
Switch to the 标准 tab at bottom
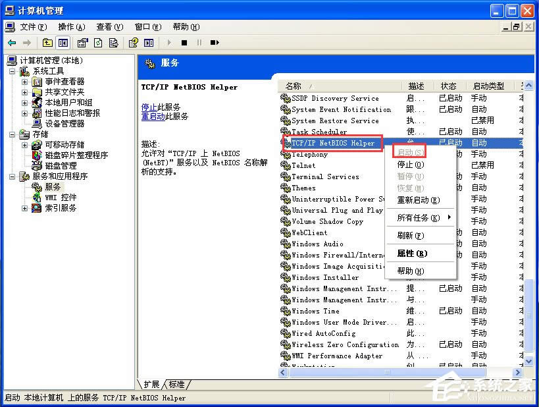[x=175, y=384]
